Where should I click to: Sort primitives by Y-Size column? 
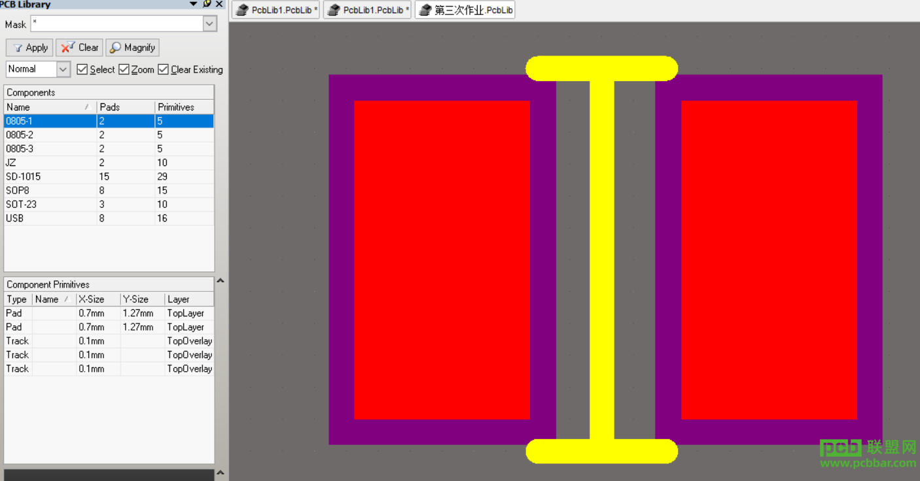click(x=143, y=299)
